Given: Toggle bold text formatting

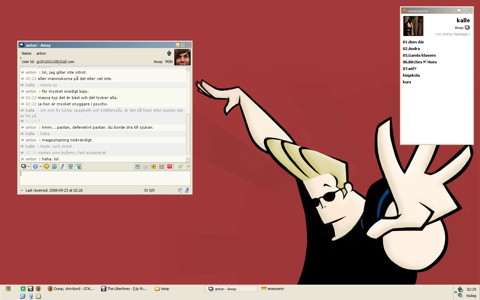Looking at the screenshot, I should click(x=55, y=166).
